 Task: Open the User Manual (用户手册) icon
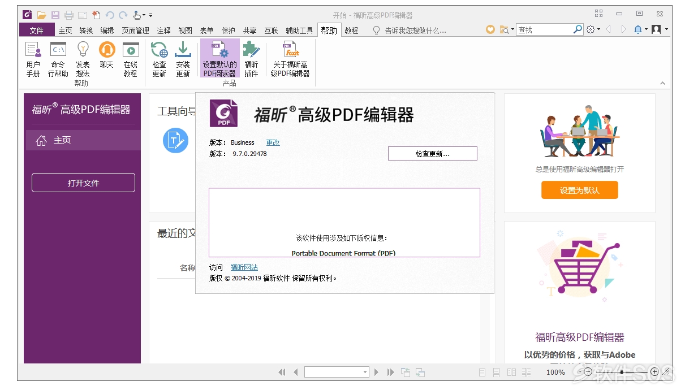point(33,59)
